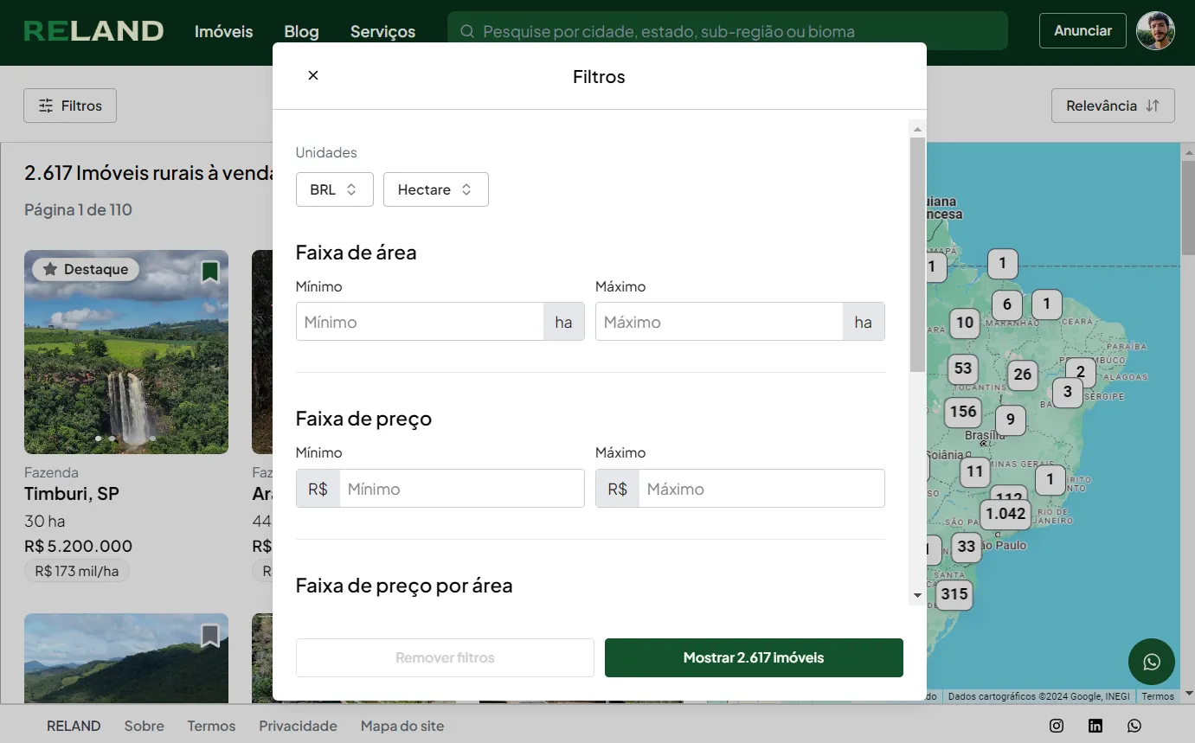Viewport: 1195px width, 743px height.
Task: Click the Filtros button above the listings
Action: [70, 106]
